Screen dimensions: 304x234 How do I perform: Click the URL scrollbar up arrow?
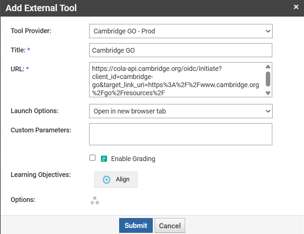[268, 67]
